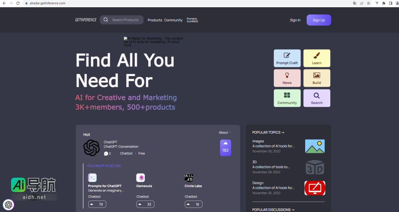Open the Prompts (curated) menu item

(192, 20)
